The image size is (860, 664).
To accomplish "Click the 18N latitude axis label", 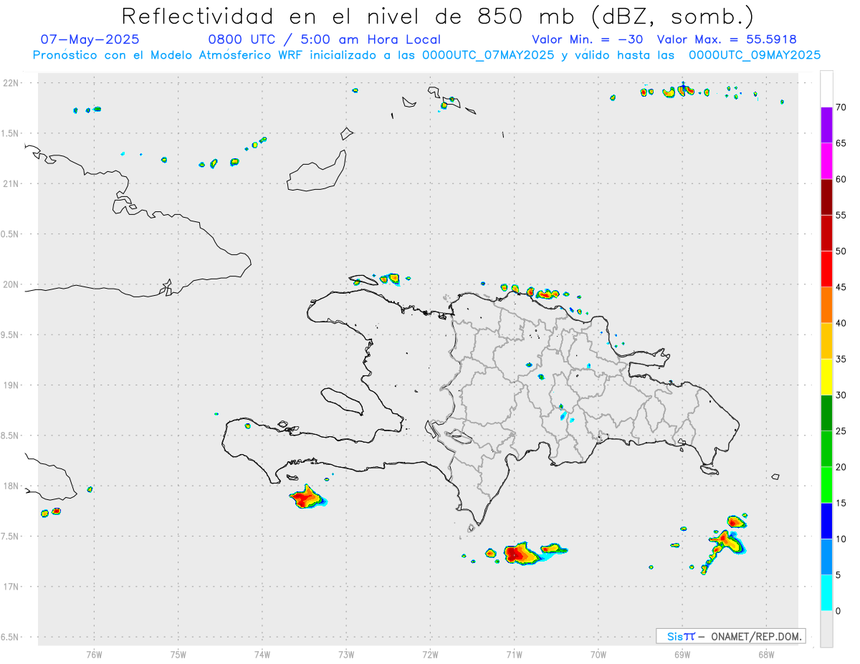I will pyautogui.click(x=12, y=486).
